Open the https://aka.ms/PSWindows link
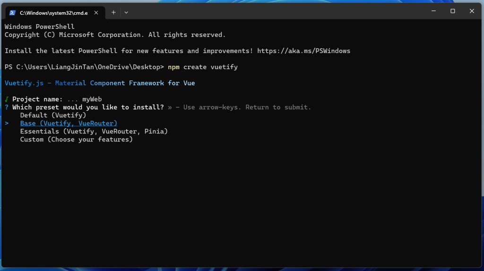The height and width of the screenshot is (271, 484). pyautogui.click(x=304, y=51)
